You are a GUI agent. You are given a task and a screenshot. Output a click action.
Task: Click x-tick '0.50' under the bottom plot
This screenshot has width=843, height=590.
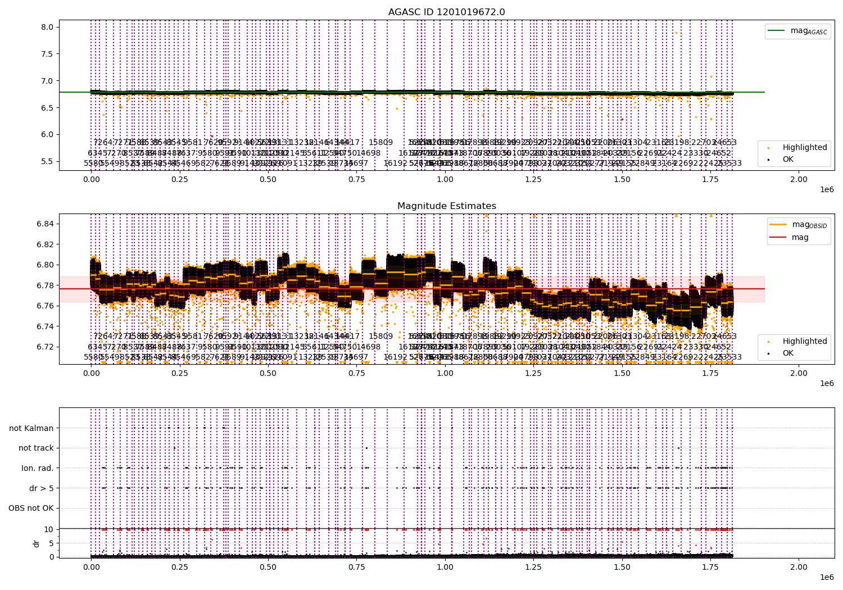point(268,567)
